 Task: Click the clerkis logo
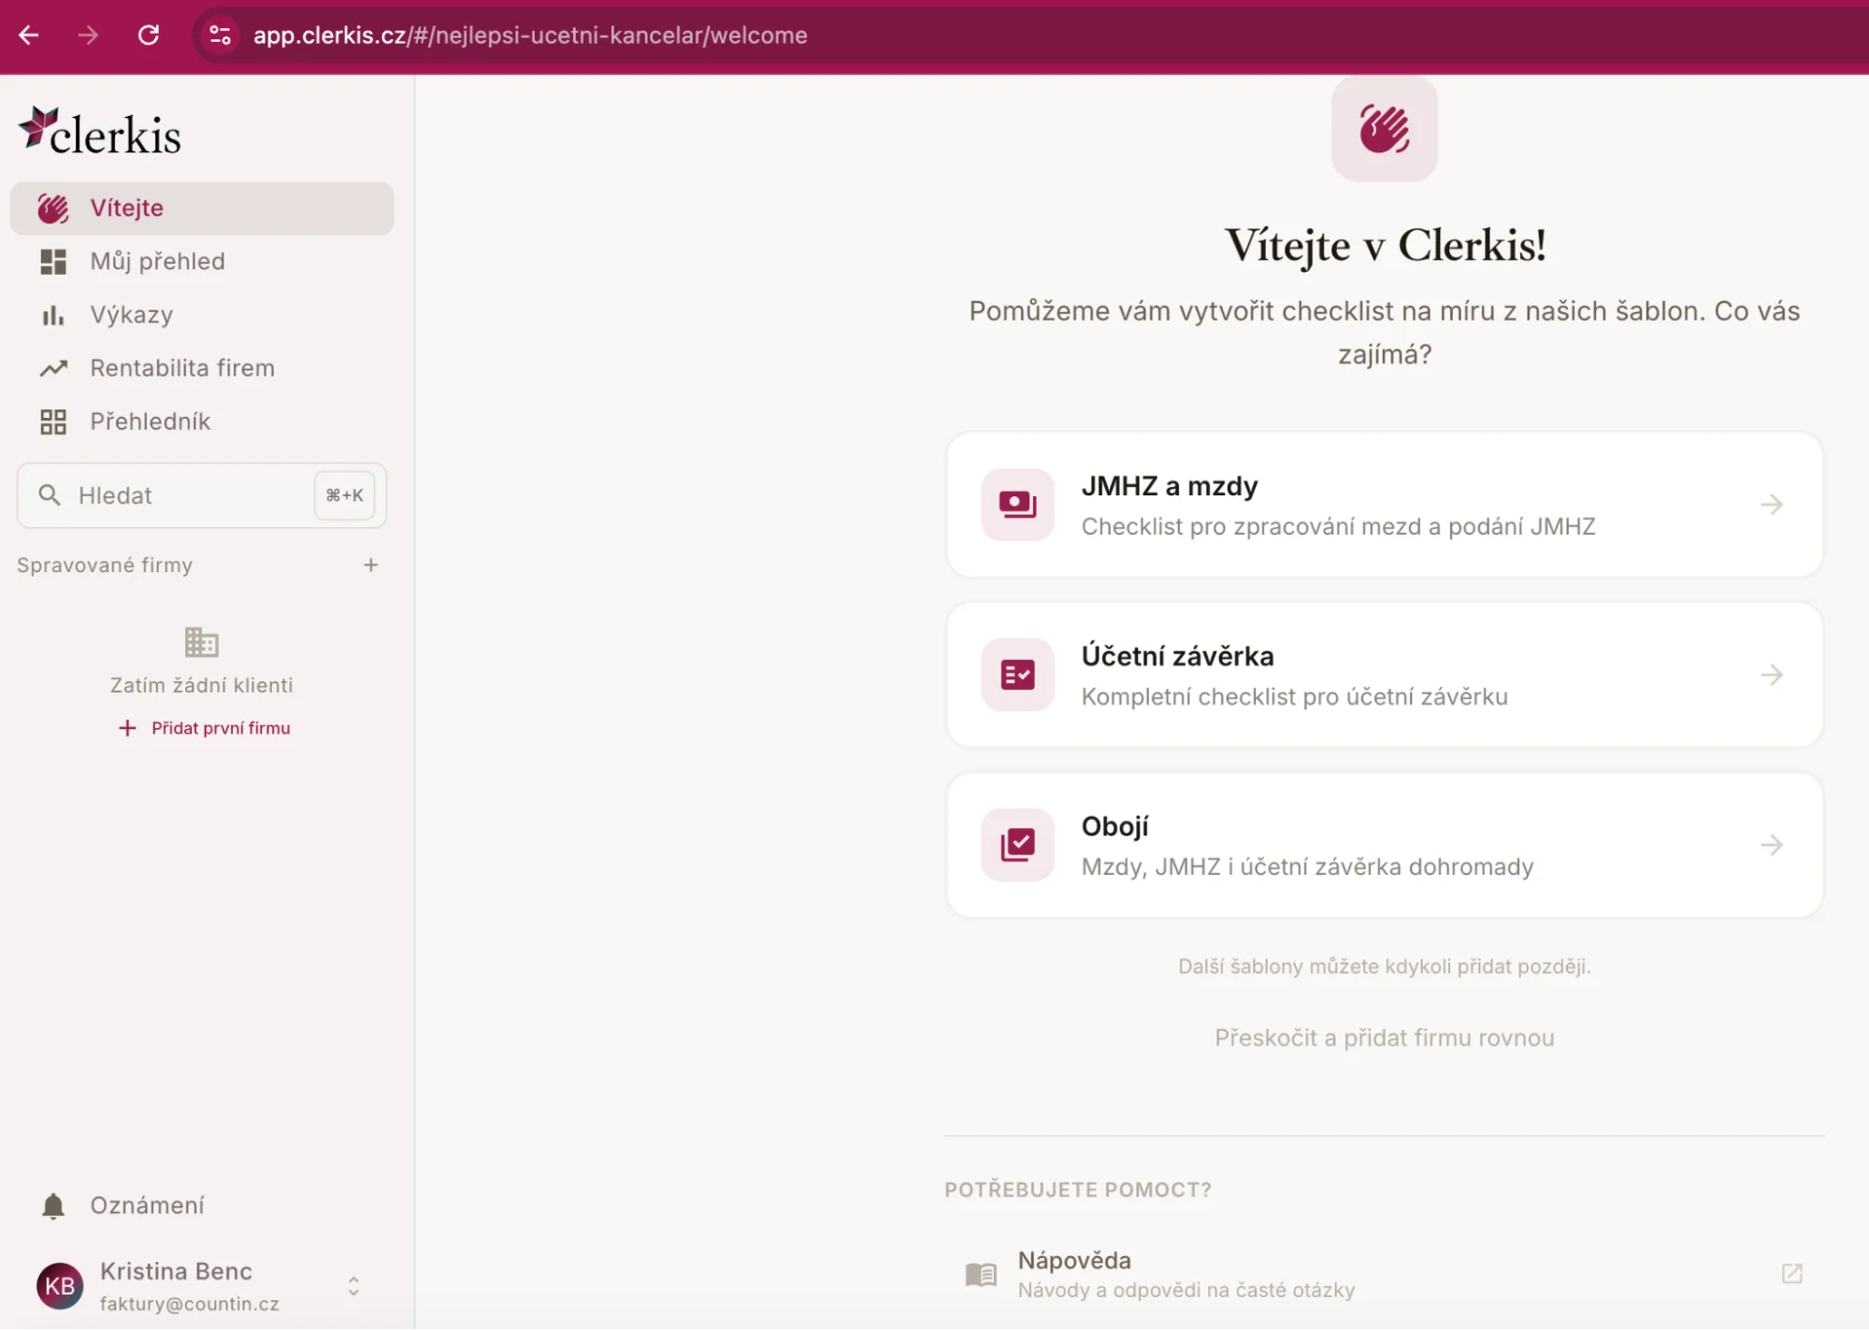coord(100,132)
